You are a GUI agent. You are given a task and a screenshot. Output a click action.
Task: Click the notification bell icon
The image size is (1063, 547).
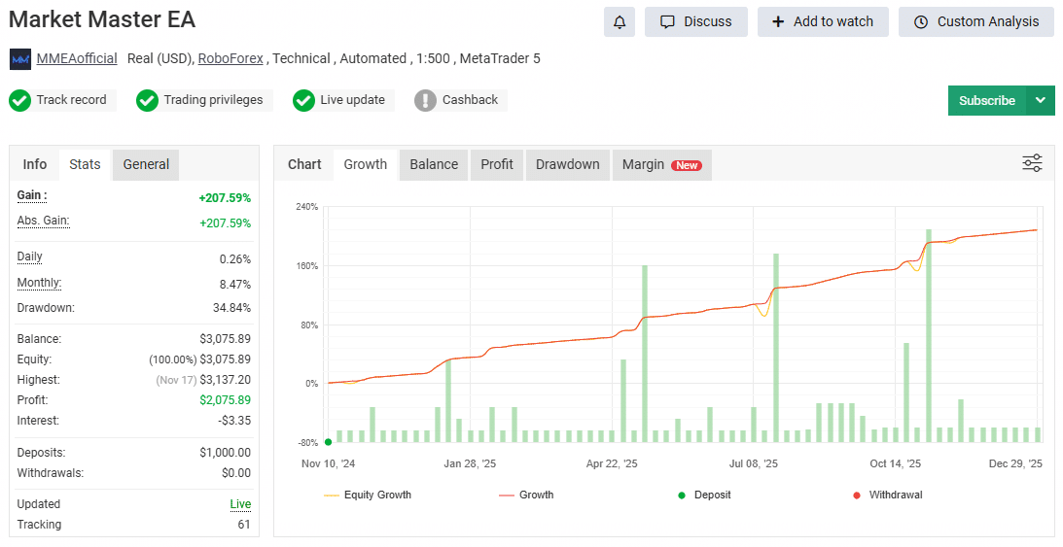coord(620,22)
